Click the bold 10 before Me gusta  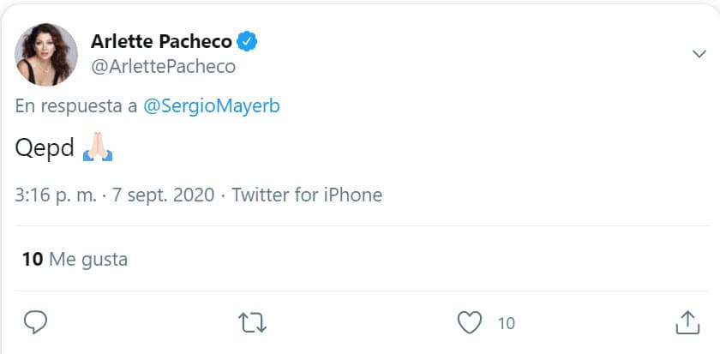tap(33, 258)
